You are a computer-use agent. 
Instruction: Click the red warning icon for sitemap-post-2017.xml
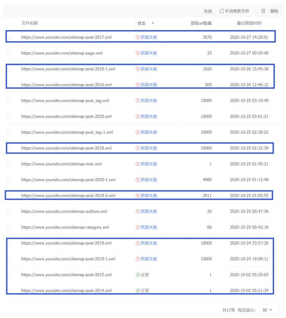[x=138, y=37]
